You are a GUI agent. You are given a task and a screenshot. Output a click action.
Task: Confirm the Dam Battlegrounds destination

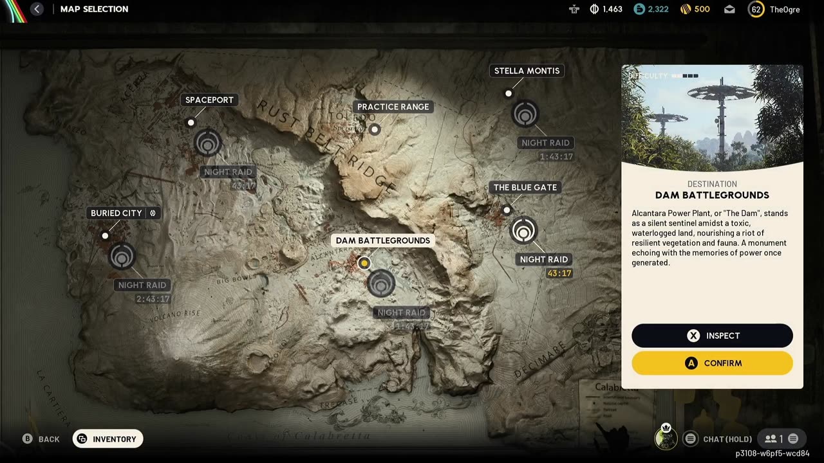[x=712, y=363]
